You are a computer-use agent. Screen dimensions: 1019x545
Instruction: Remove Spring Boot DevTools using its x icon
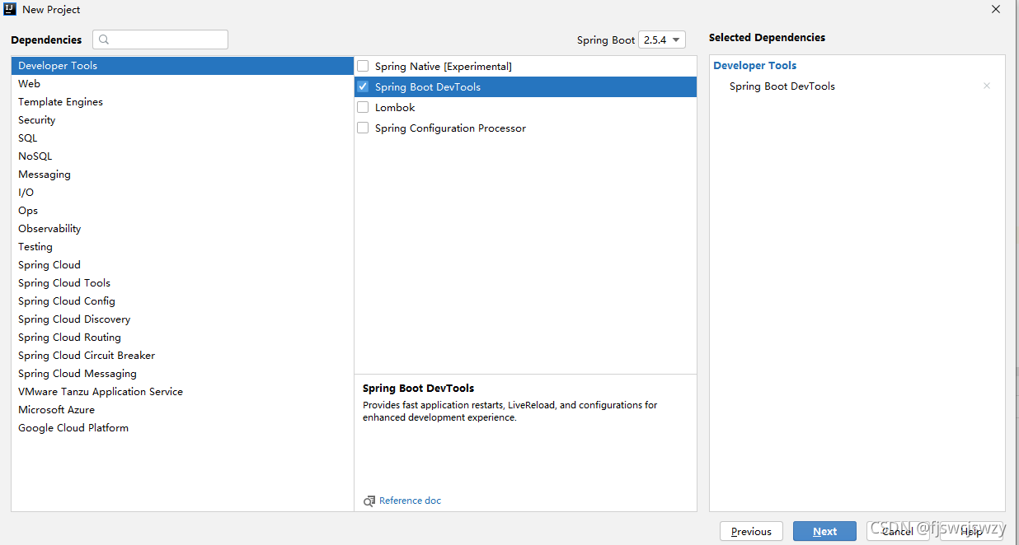pyautogui.click(x=987, y=86)
